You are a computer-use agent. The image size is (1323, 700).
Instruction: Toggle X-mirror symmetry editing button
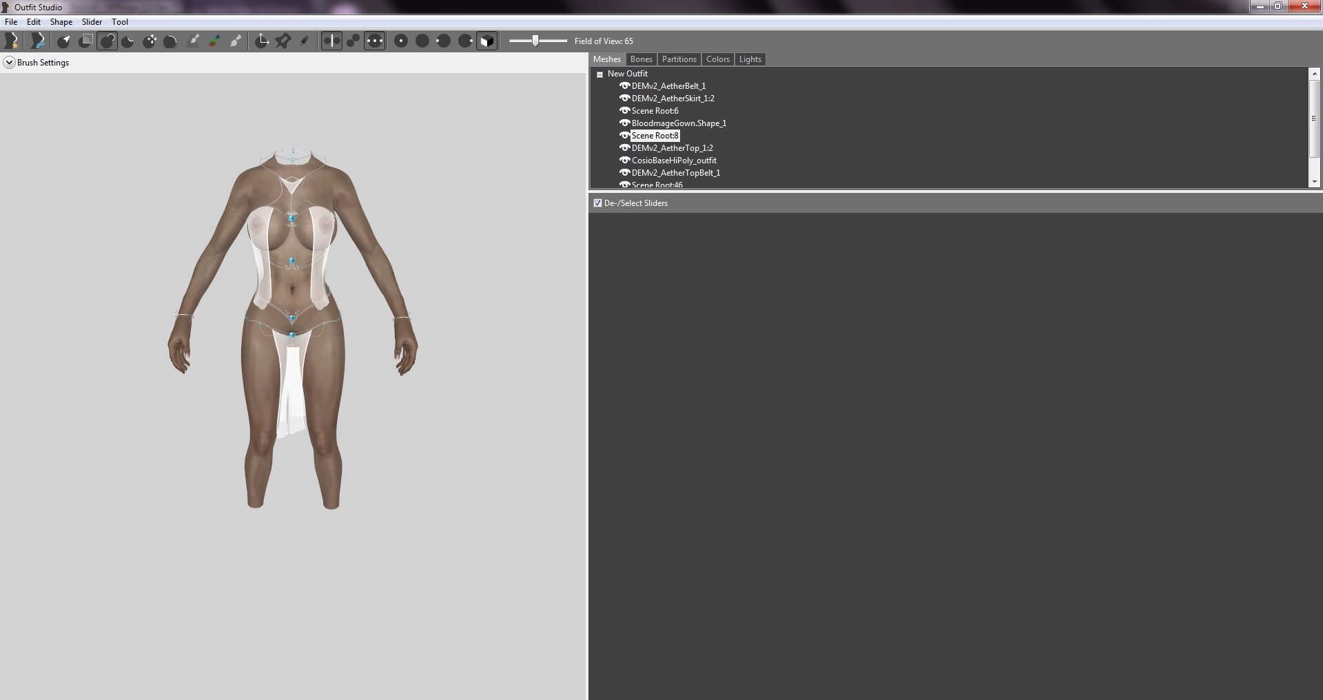pos(331,41)
